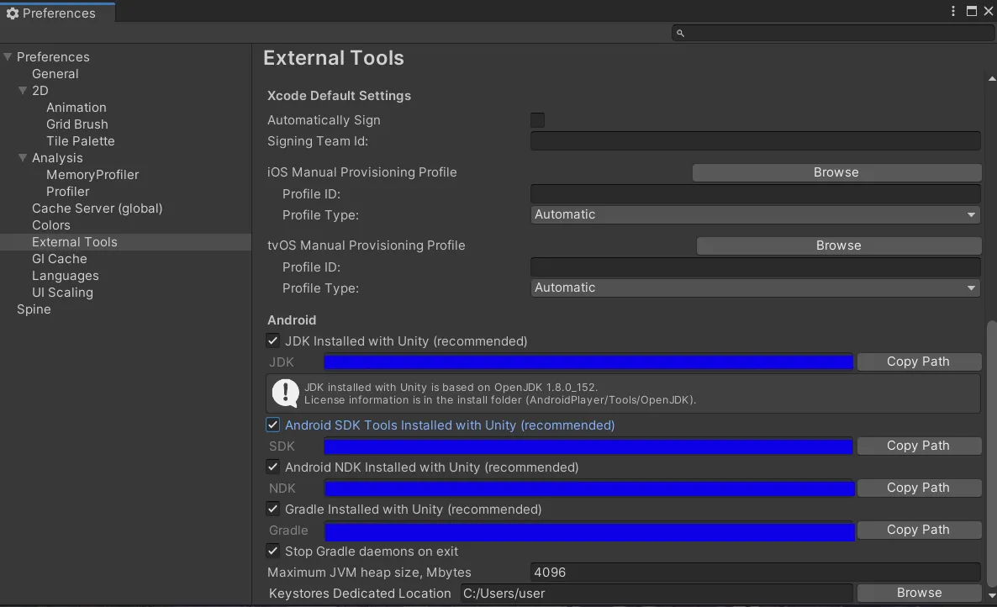The width and height of the screenshot is (997, 607).
Task: Click the Preferences gear icon in tab
Action: coord(12,13)
